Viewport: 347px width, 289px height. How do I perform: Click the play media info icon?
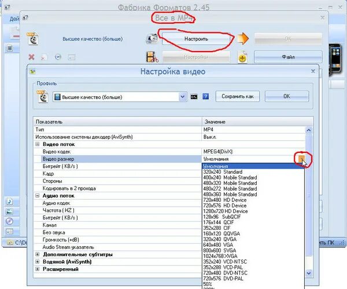point(58,57)
